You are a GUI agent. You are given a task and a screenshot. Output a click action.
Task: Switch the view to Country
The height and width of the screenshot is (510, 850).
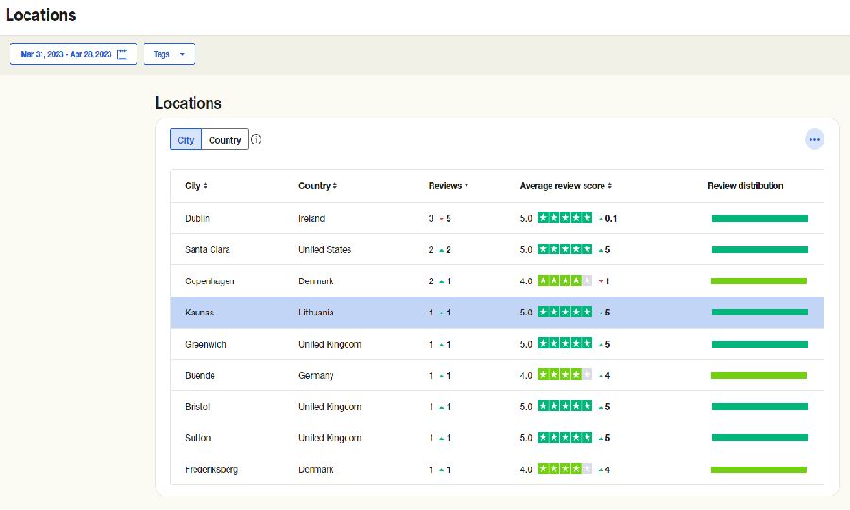(225, 140)
